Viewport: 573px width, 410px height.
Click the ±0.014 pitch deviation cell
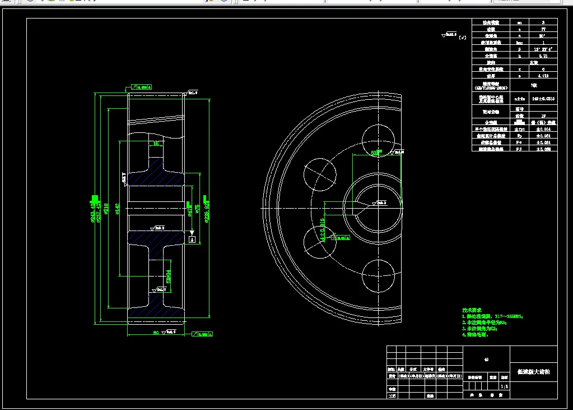[543, 129]
